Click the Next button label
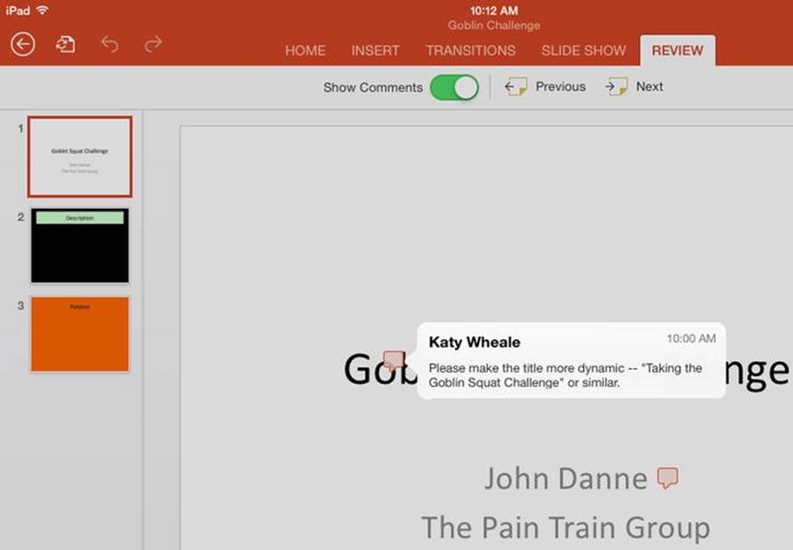 649,87
